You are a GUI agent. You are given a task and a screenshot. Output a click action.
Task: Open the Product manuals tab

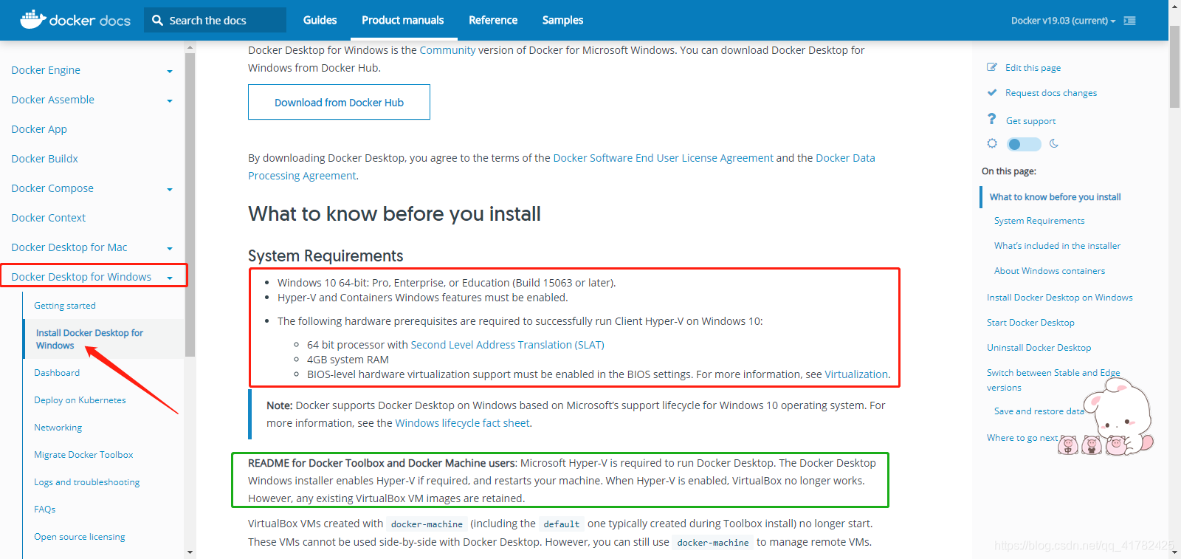coord(402,20)
